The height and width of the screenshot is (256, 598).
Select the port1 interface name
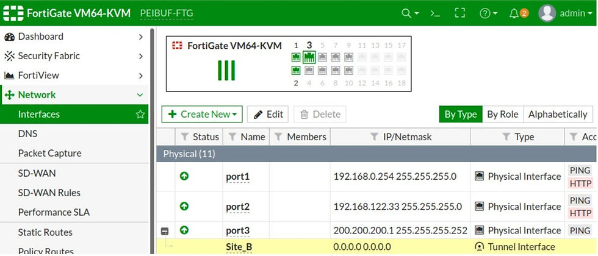[237, 177]
